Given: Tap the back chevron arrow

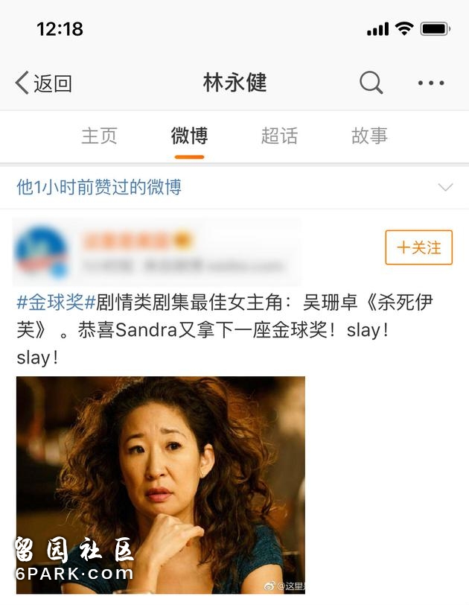Looking at the screenshot, I should (x=22, y=83).
